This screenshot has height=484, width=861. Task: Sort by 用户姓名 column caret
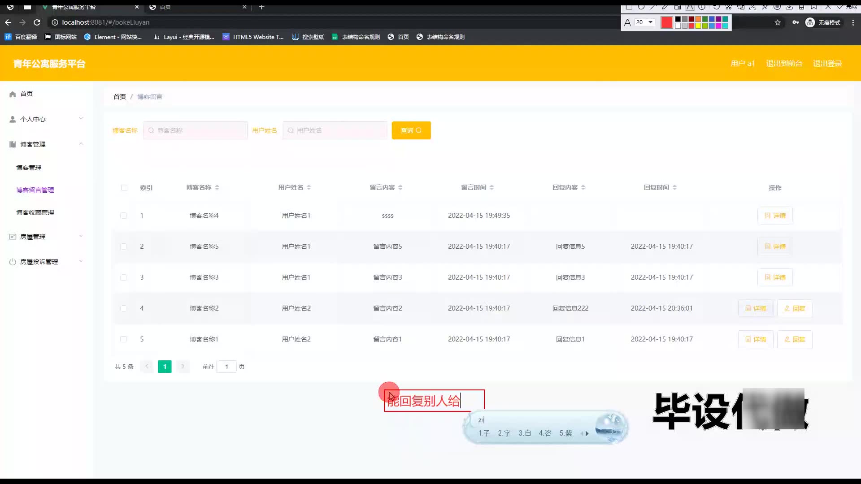pos(309,187)
